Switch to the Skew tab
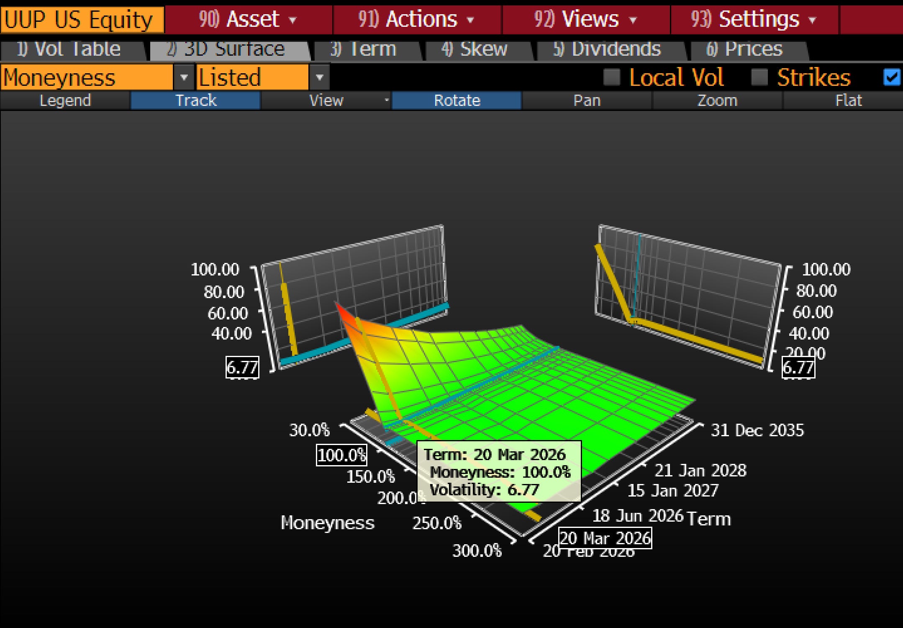Screen dimensions: 903x628 pos(475,50)
